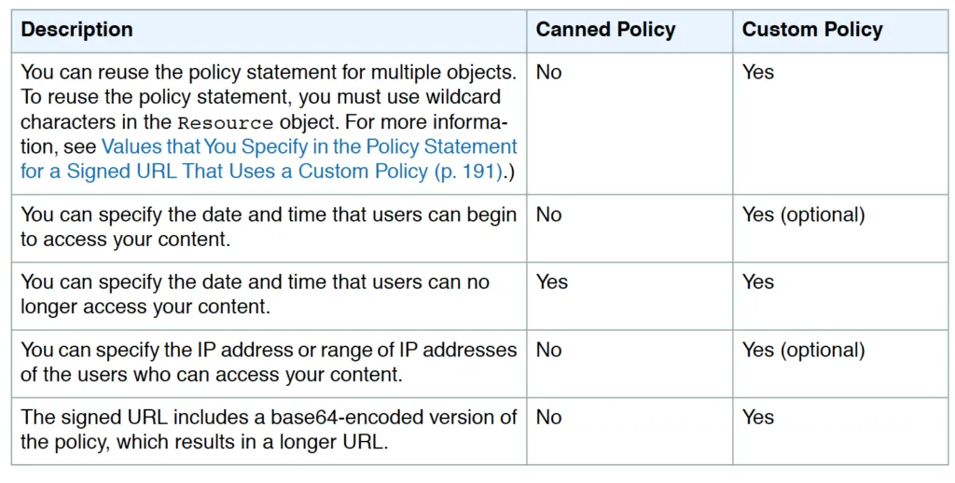Click Canned Policy 'No' for reuse policy row
The height and width of the screenshot is (483, 955).
point(548,73)
